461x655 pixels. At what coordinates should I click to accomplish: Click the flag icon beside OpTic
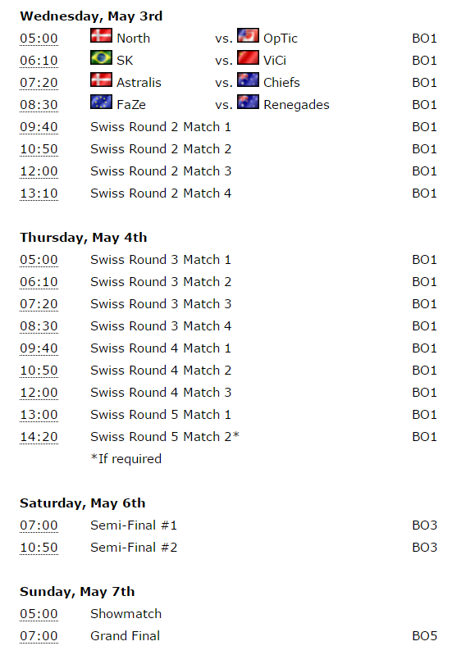248,35
